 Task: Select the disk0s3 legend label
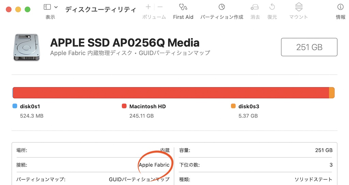pyautogui.click(x=248, y=106)
